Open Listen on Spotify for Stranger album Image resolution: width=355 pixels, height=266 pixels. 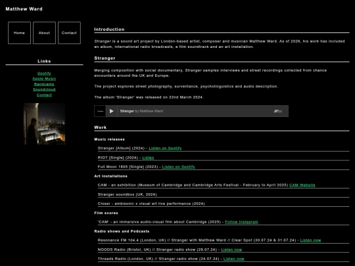[165, 148]
